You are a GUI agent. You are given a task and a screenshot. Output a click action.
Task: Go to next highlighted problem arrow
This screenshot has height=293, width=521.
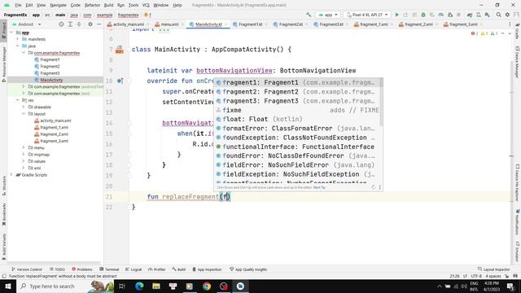pos(510,33)
